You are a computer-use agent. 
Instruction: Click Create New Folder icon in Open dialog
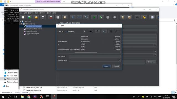point(104,31)
